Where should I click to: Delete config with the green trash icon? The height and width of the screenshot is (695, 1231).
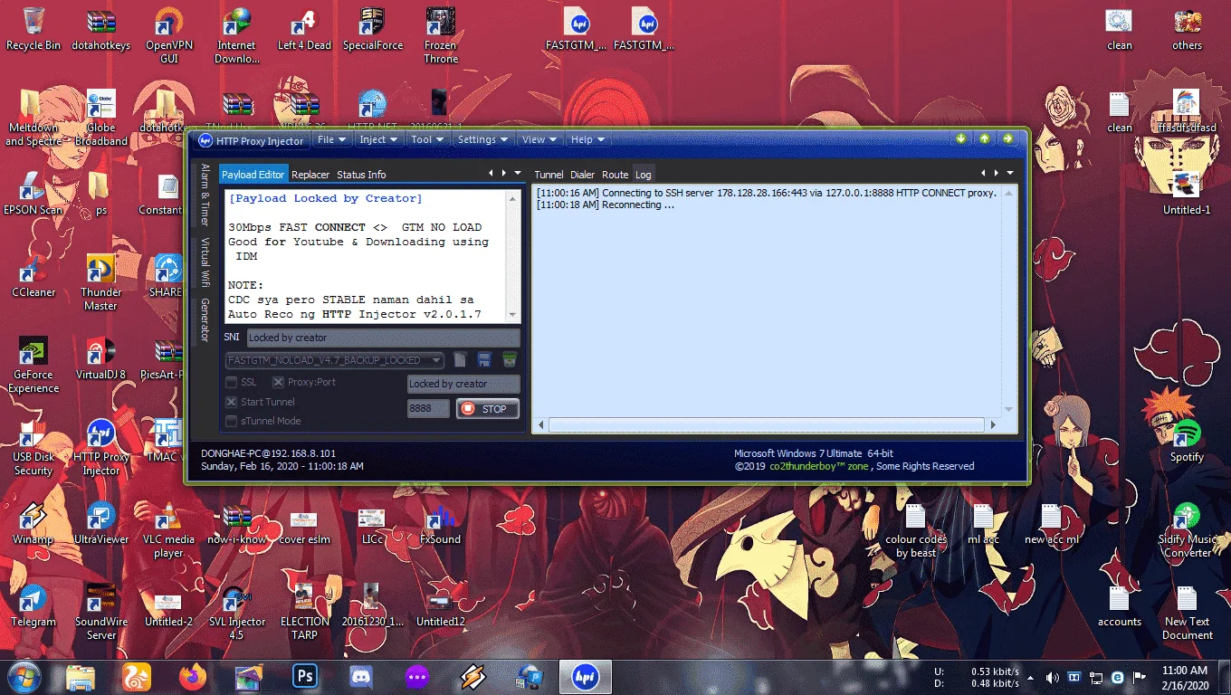click(510, 359)
